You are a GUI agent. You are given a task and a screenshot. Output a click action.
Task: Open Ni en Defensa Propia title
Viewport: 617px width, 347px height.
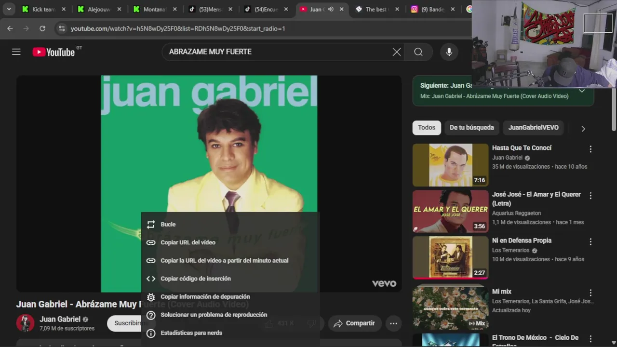click(x=522, y=240)
